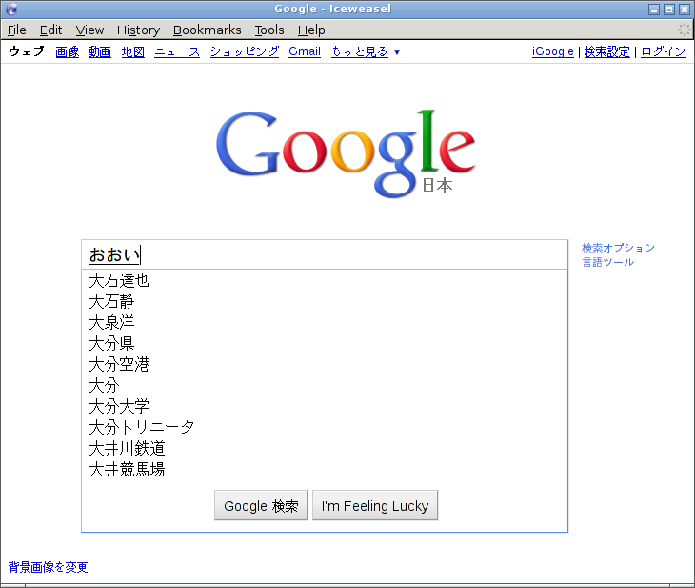Image resolution: width=695 pixels, height=588 pixels.
Task: Click the Iceweasel app icon in title bar
Action: 11,9
